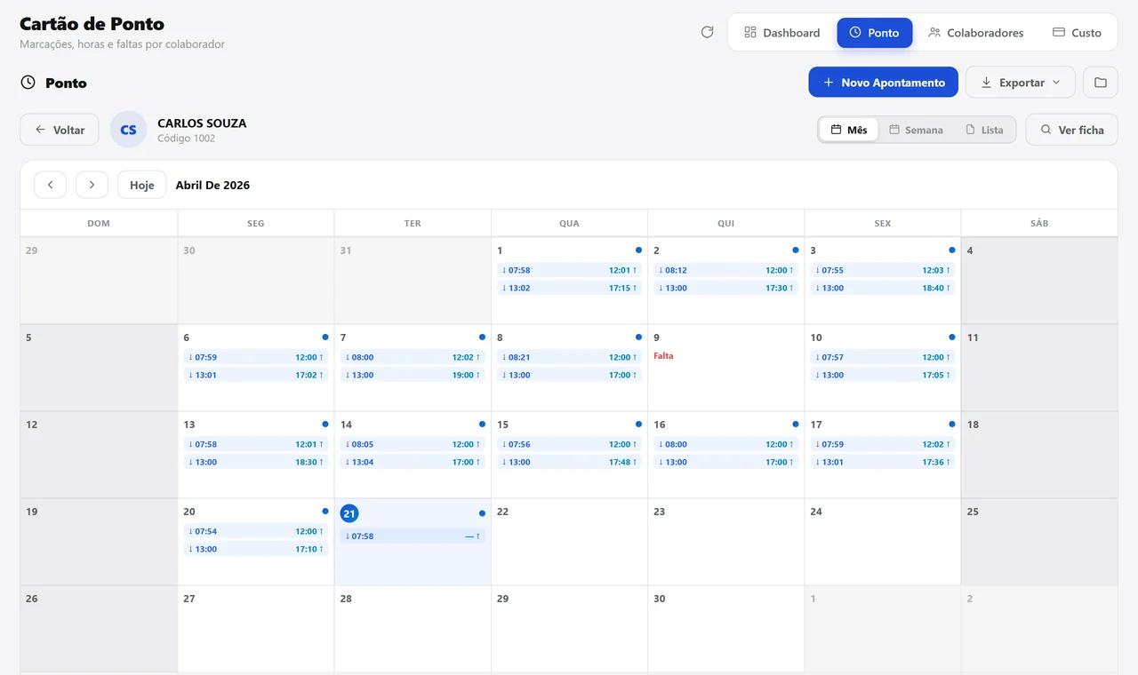The image size is (1138, 675).
Task: Click the highlighted day 21 number
Action: 349,513
